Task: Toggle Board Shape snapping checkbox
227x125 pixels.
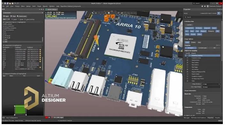Action: (187, 74)
